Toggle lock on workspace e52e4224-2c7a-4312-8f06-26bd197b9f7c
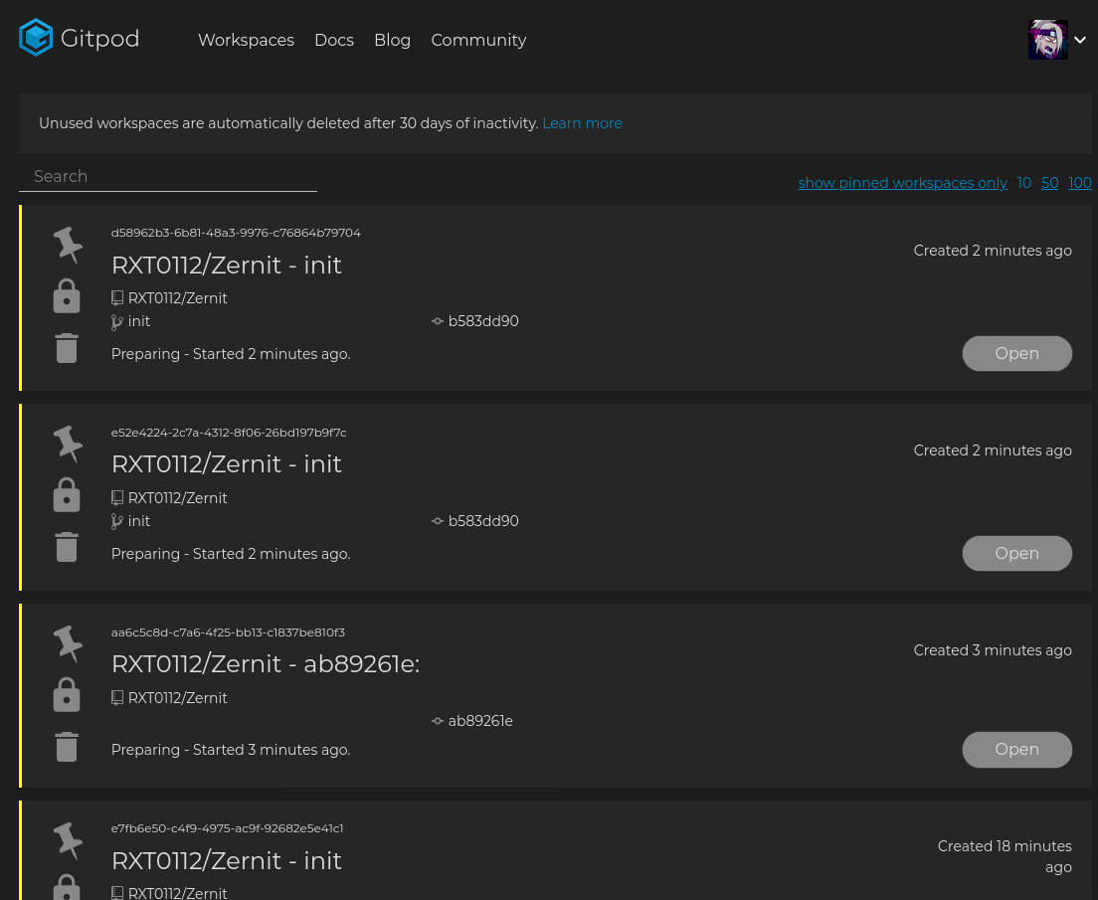1098x900 pixels. [67, 494]
